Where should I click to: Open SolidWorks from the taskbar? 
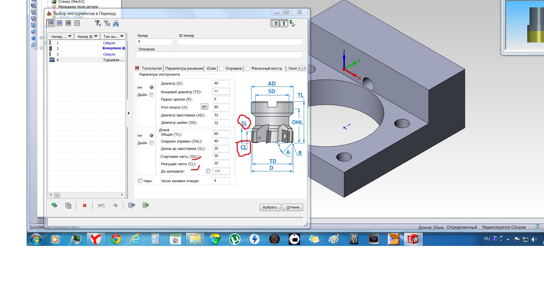[413, 239]
